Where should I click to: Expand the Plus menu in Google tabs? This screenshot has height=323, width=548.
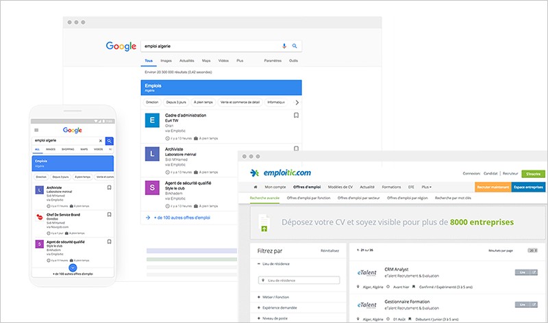(x=240, y=61)
